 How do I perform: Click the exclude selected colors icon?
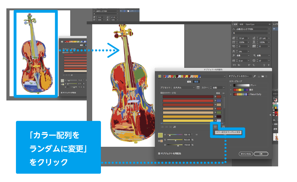click(171, 127)
